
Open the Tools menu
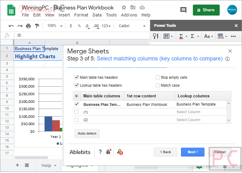tap(111, 15)
